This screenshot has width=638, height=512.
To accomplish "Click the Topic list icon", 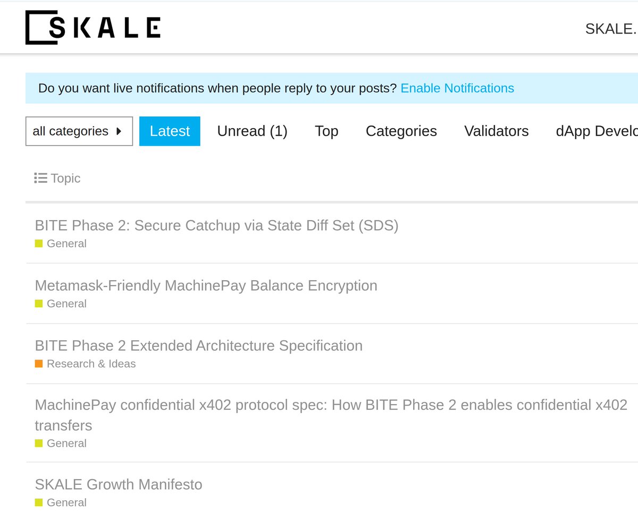I will pyautogui.click(x=40, y=178).
